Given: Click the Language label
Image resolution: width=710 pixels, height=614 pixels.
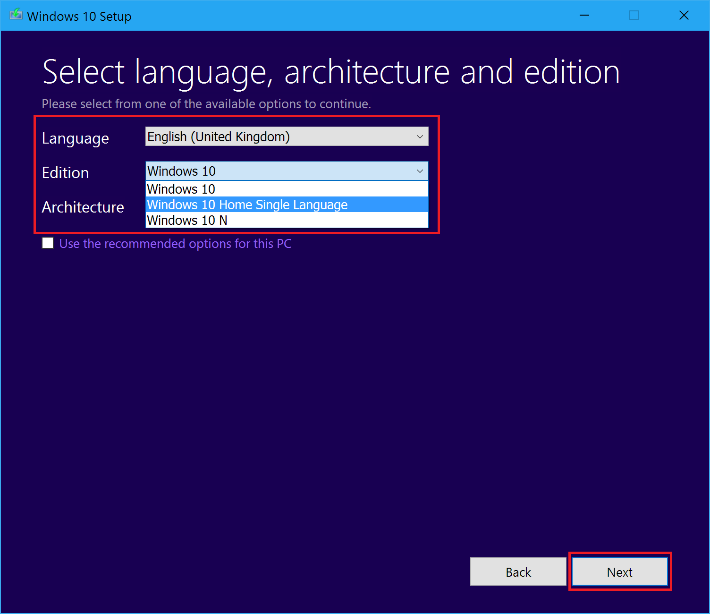Looking at the screenshot, I should tap(76, 138).
